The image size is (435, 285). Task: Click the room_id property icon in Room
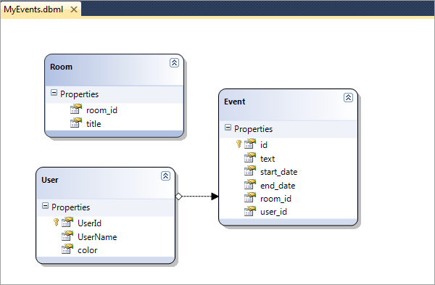tap(76, 109)
